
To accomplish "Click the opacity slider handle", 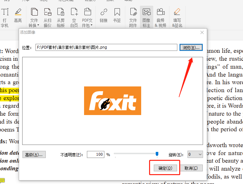I will point(157,154).
